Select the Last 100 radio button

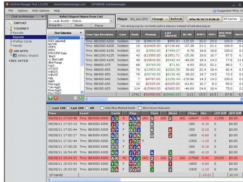click(x=49, y=108)
